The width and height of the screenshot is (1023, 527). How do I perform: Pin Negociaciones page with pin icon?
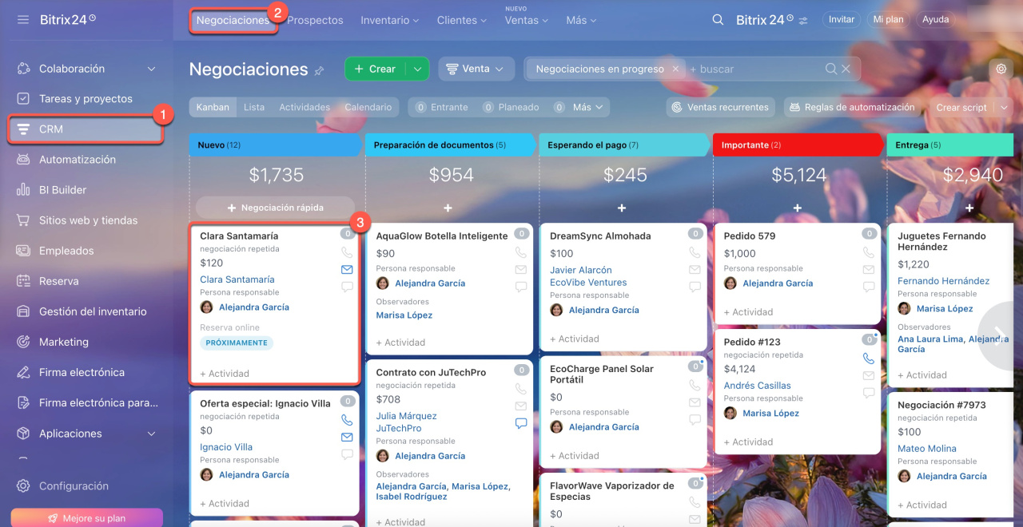tap(320, 71)
